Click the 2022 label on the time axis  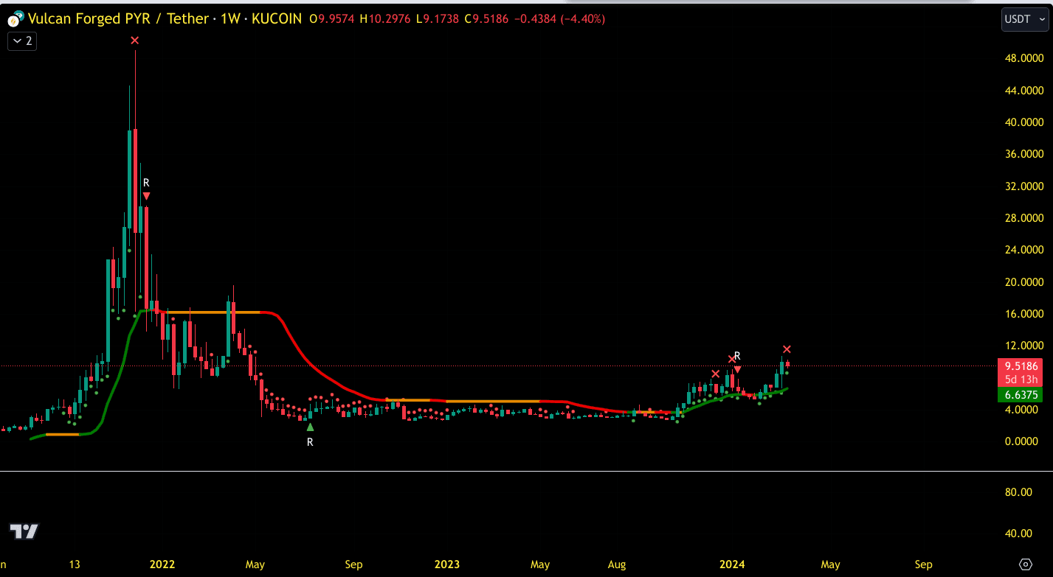162,564
